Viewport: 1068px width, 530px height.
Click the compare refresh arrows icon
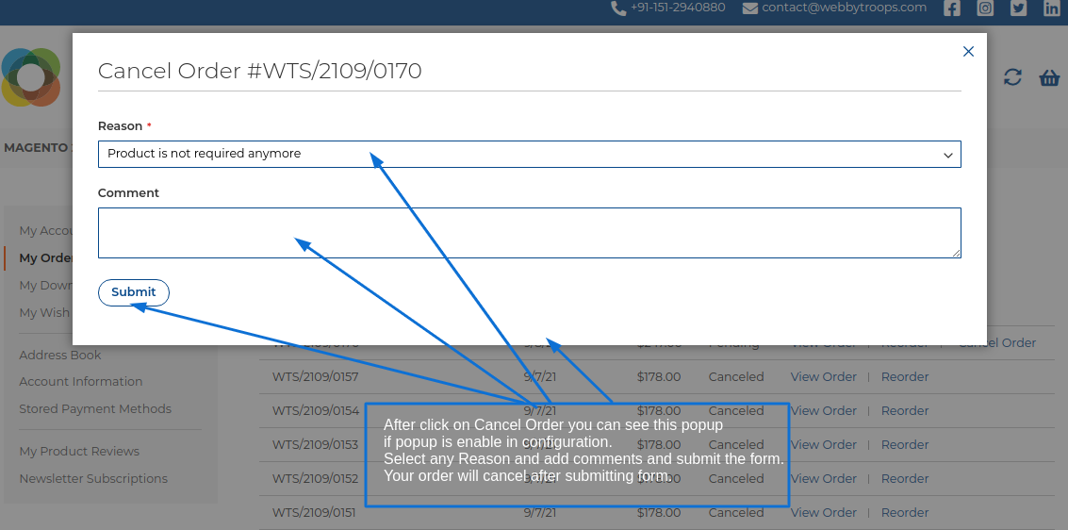pos(1012,77)
